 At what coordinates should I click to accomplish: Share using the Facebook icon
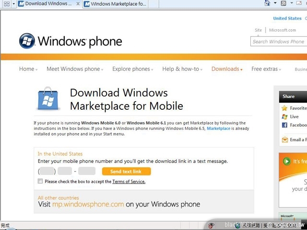pyautogui.click(x=284, y=125)
